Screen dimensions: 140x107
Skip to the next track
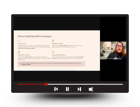79,89
